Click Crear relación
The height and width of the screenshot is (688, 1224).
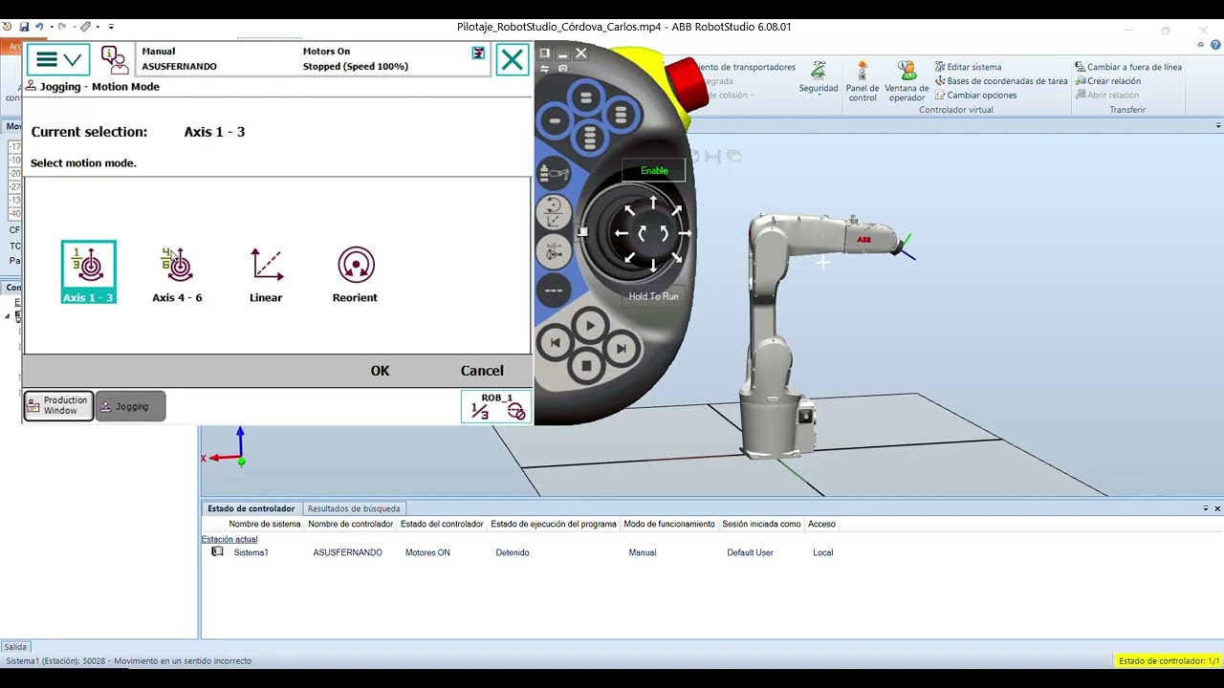pyautogui.click(x=1107, y=81)
